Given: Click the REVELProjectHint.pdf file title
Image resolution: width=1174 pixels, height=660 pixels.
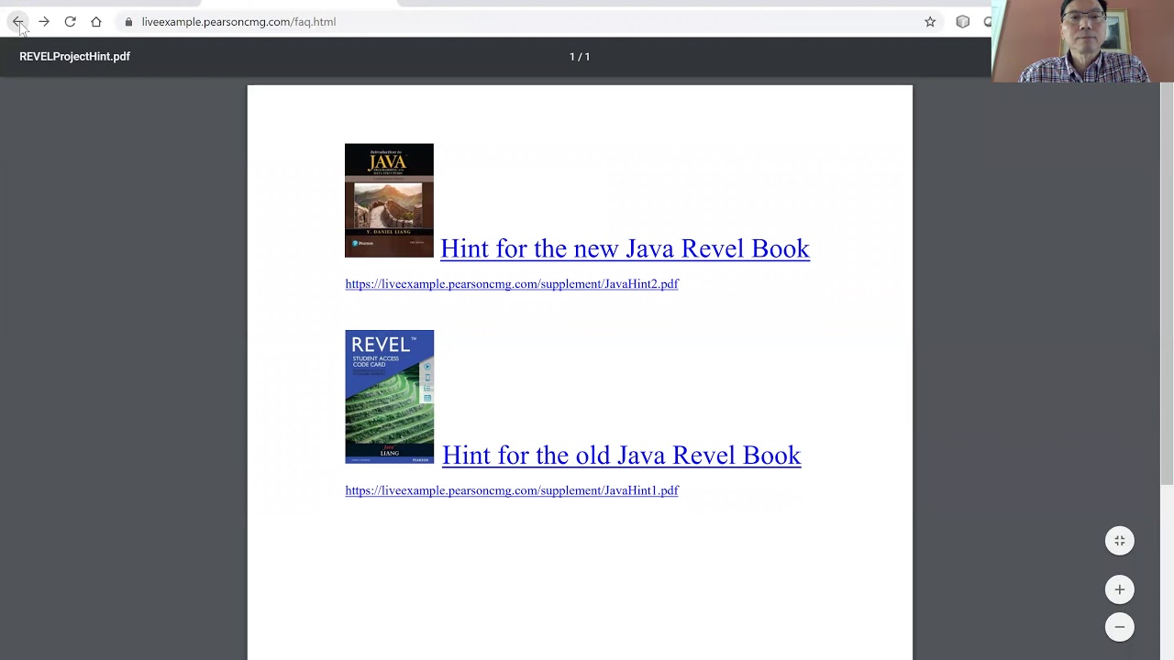Looking at the screenshot, I should click(x=75, y=57).
